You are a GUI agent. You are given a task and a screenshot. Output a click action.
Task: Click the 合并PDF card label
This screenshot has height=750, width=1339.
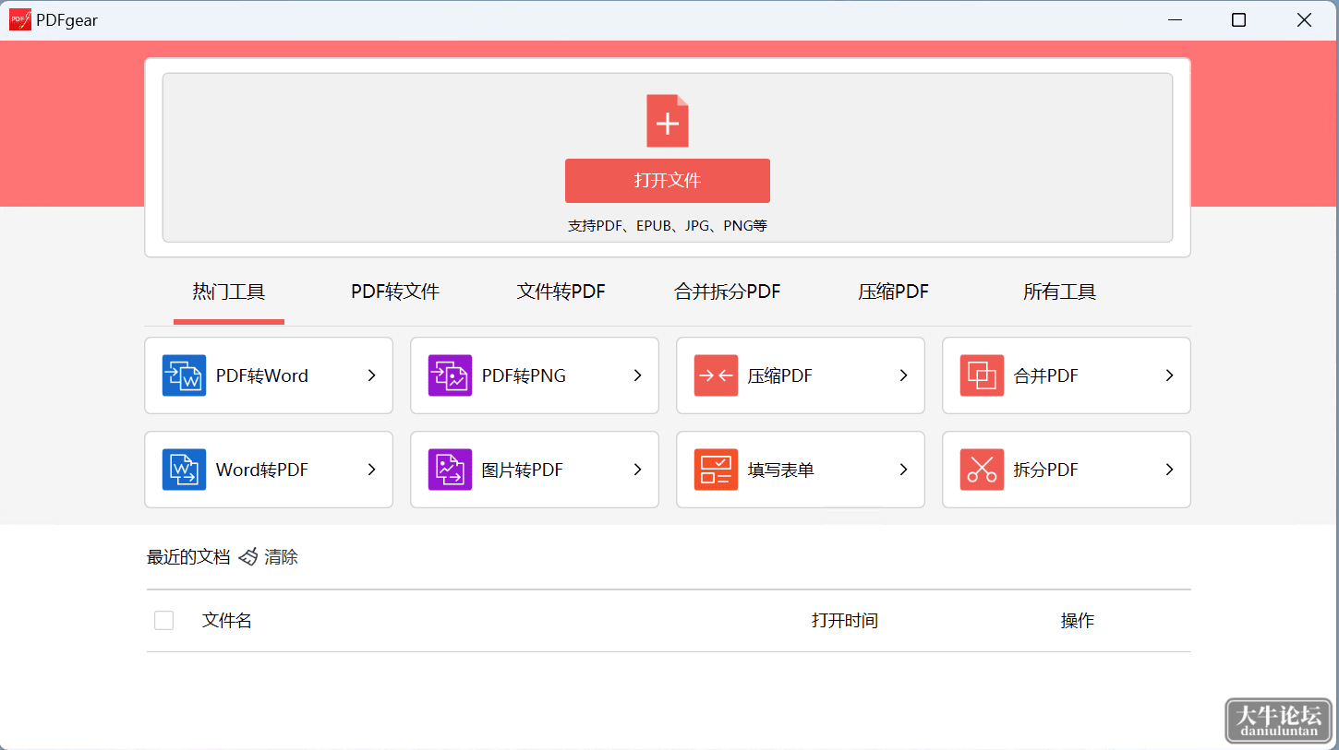pos(1046,376)
